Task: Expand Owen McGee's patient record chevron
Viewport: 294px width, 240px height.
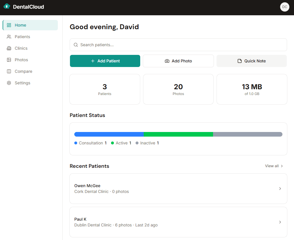Action: (280, 189)
